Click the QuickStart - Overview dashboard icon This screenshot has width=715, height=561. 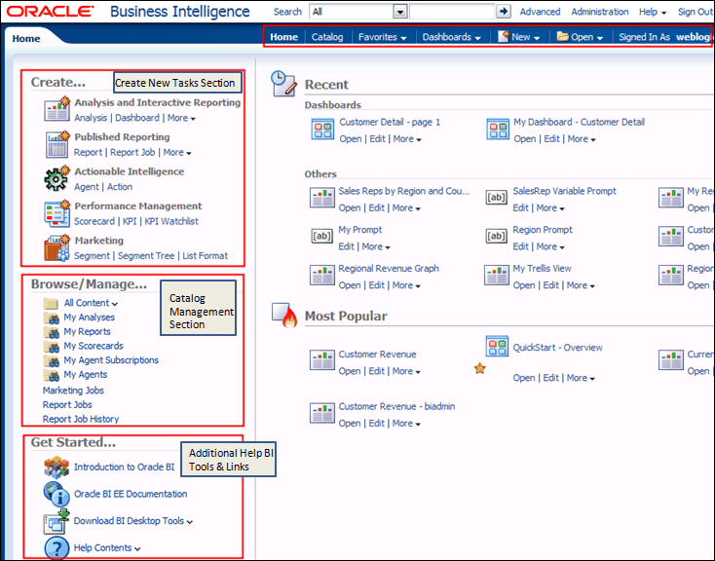(x=497, y=346)
